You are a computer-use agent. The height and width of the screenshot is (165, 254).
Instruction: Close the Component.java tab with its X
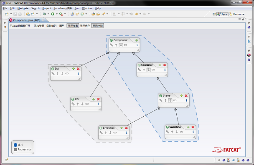point(43,20)
